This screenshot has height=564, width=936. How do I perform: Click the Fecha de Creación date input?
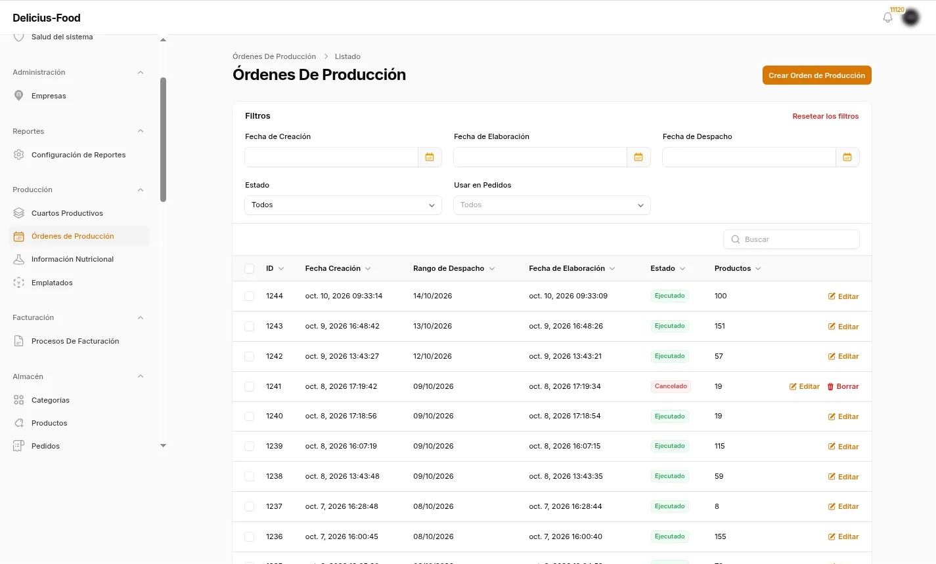click(x=332, y=157)
